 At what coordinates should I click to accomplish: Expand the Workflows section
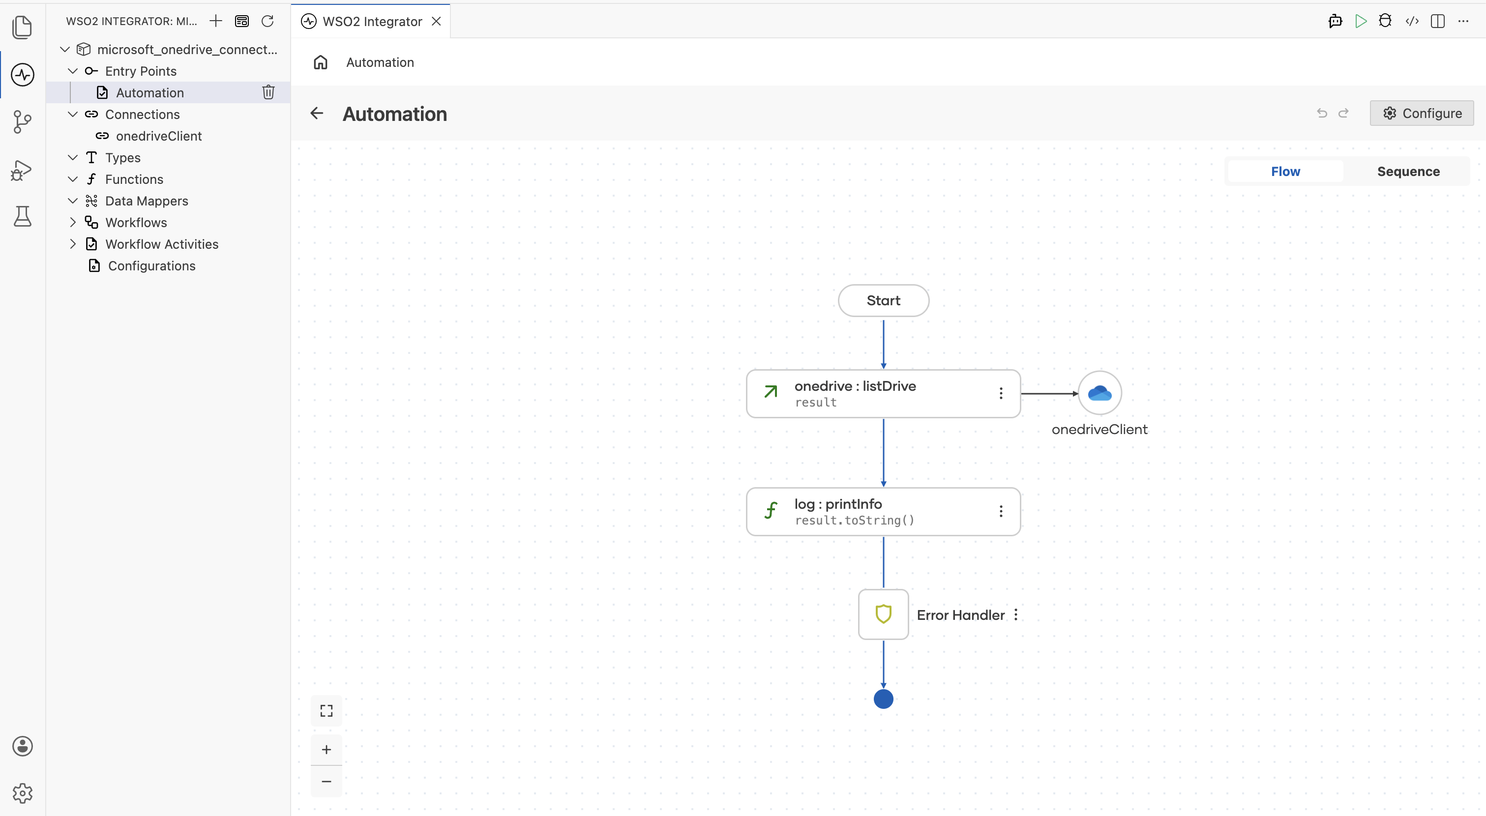click(x=73, y=223)
